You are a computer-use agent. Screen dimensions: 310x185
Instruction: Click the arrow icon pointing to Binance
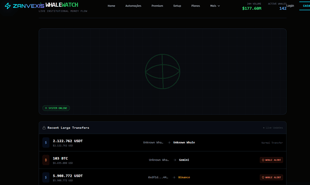pos(174,177)
